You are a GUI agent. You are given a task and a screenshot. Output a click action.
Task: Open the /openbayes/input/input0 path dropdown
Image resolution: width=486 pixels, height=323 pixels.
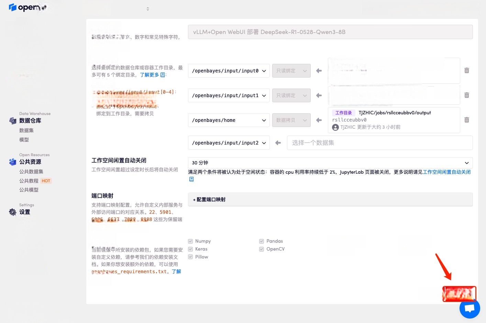point(229,71)
